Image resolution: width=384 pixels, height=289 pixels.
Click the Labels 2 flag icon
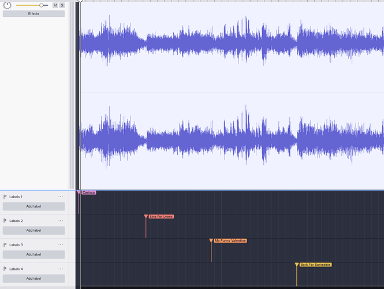tap(5, 221)
